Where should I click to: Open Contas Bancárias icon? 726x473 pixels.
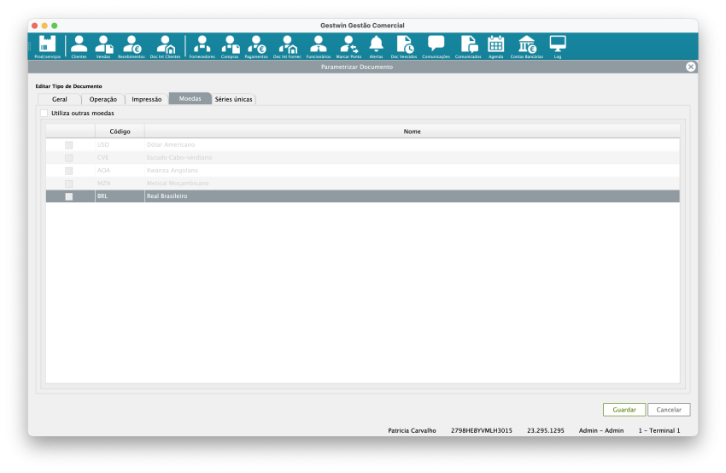pos(526,45)
